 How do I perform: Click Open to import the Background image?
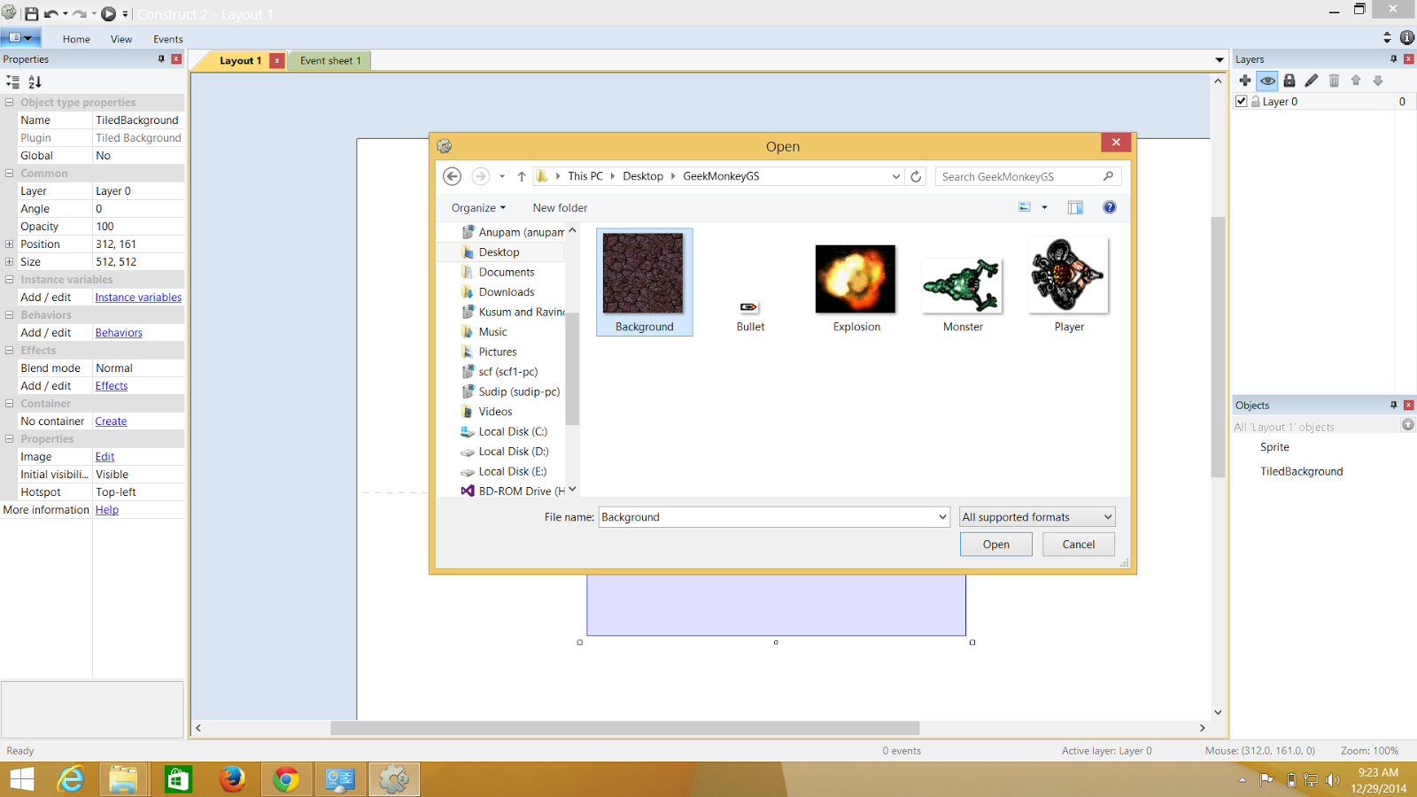pos(995,544)
